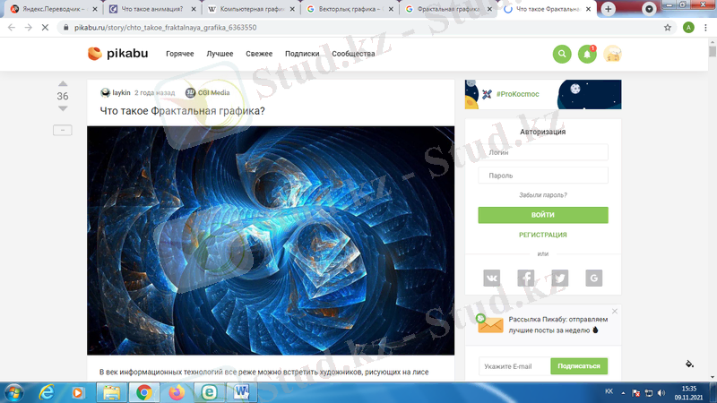Downvote the post with the down arrow
This screenshot has width=717, height=403.
pyautogui.click(x=63, y=108)
